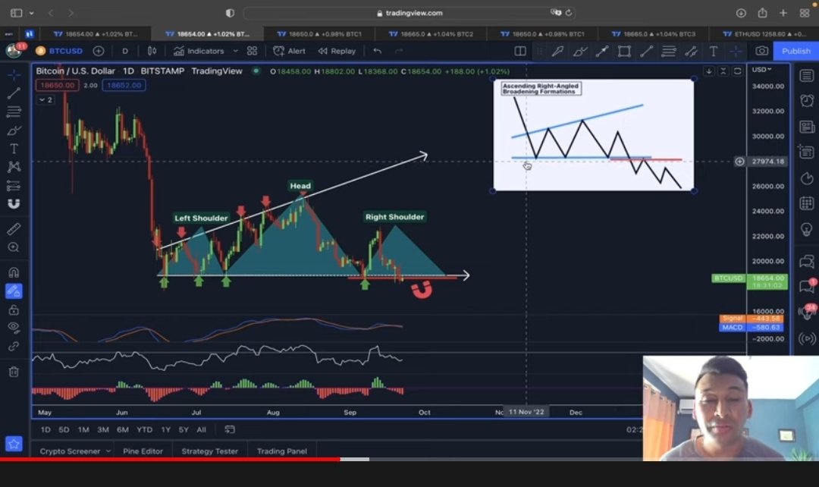819x487 pixels.
Task: Select the 6M date range
Action: click(123, 429)
